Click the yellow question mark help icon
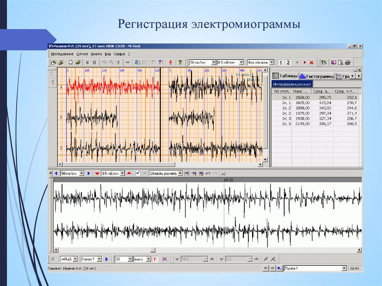This screenshot has height=286, width=382. (180, 62)
